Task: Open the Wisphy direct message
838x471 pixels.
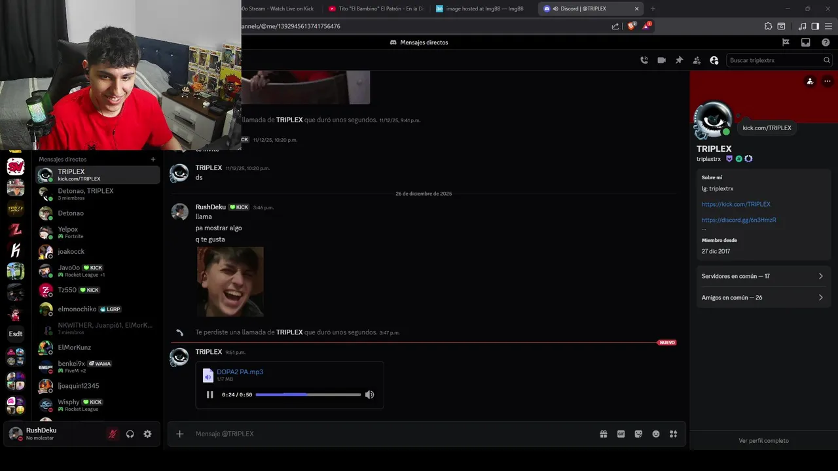Action: 98,405
